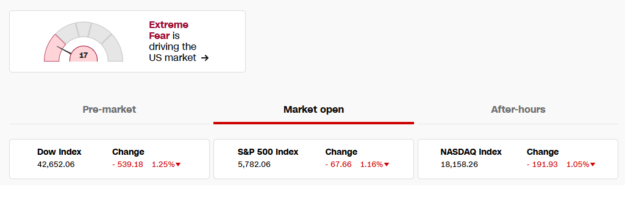Click the gauge needle pointer
Screen dimensions: 625x220
[x=64, y=50]
